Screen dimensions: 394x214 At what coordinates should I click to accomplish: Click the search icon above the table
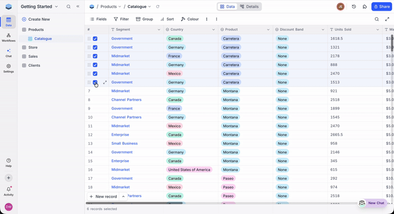[377, 19]
